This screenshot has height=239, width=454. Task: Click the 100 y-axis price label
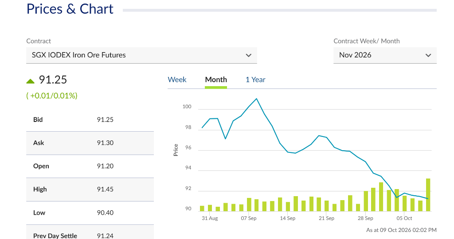point(187,106)
